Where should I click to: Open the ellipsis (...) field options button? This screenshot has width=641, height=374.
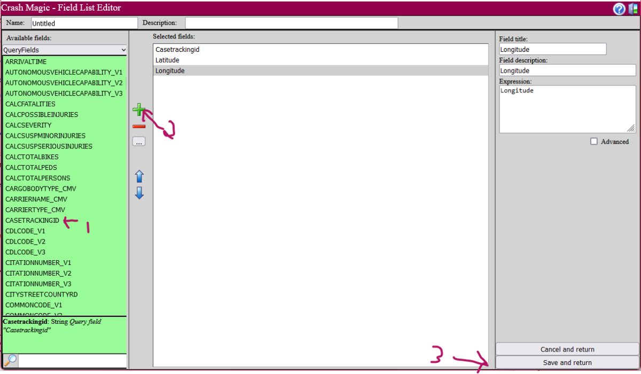139,141
